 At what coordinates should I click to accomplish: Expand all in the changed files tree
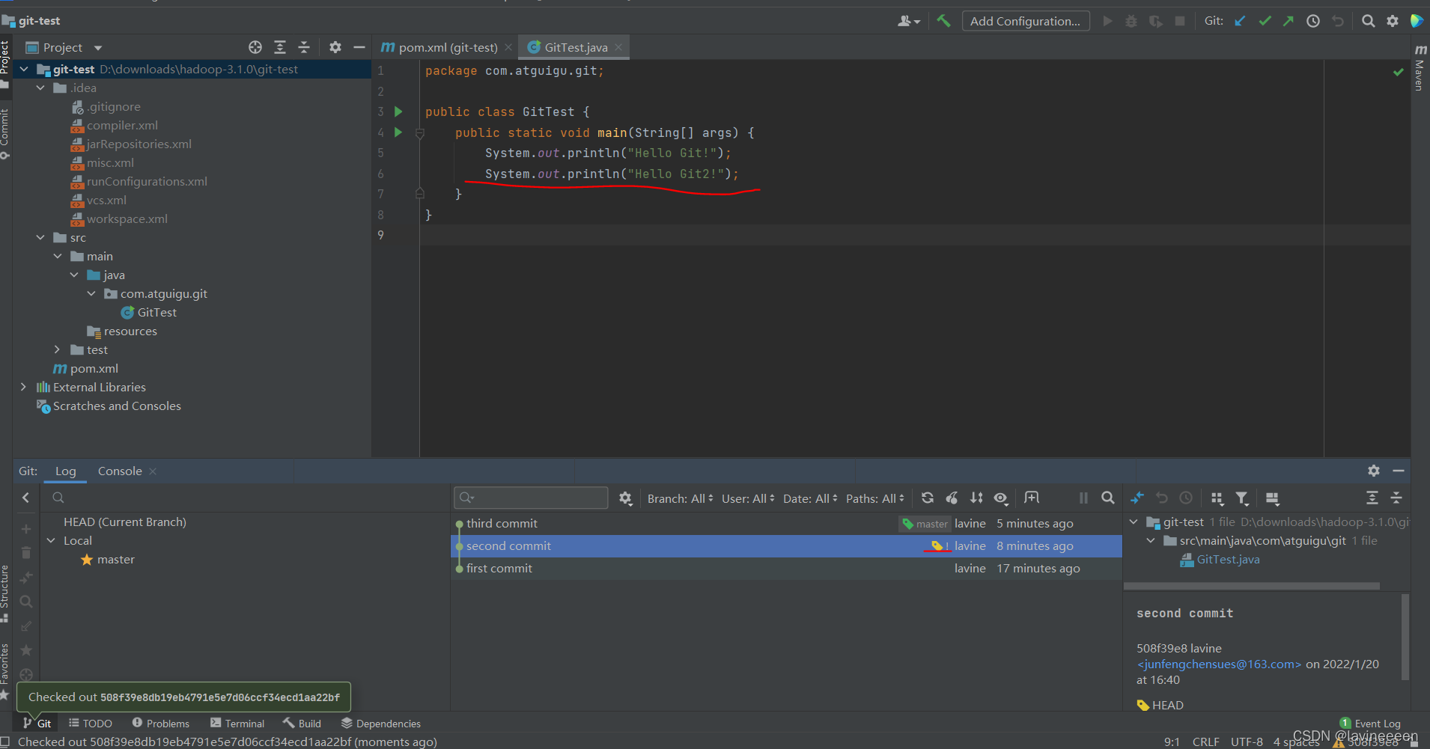pyautogui.click(x=1372, y=498)
